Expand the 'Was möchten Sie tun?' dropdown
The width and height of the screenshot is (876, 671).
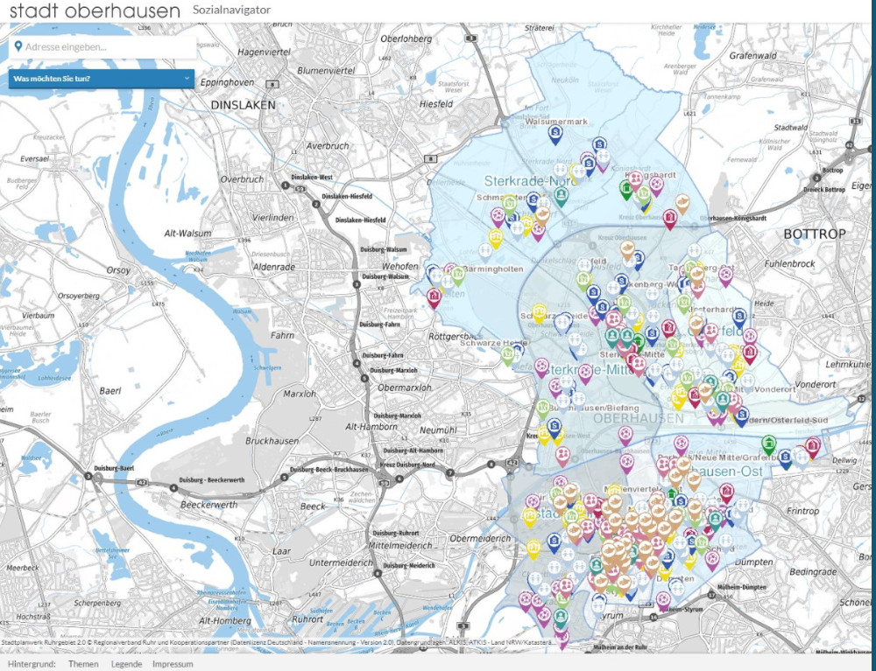pyautogui.click(x=96, y=79)
